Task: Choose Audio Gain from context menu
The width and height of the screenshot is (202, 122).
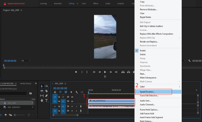Action: pos(145,101)
